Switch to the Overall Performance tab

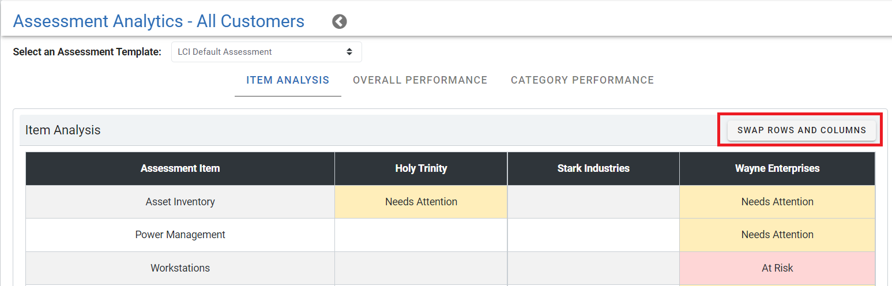(420, 80)
